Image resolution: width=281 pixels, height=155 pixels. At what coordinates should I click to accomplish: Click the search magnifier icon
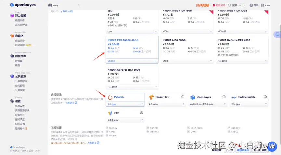(229, 6)
